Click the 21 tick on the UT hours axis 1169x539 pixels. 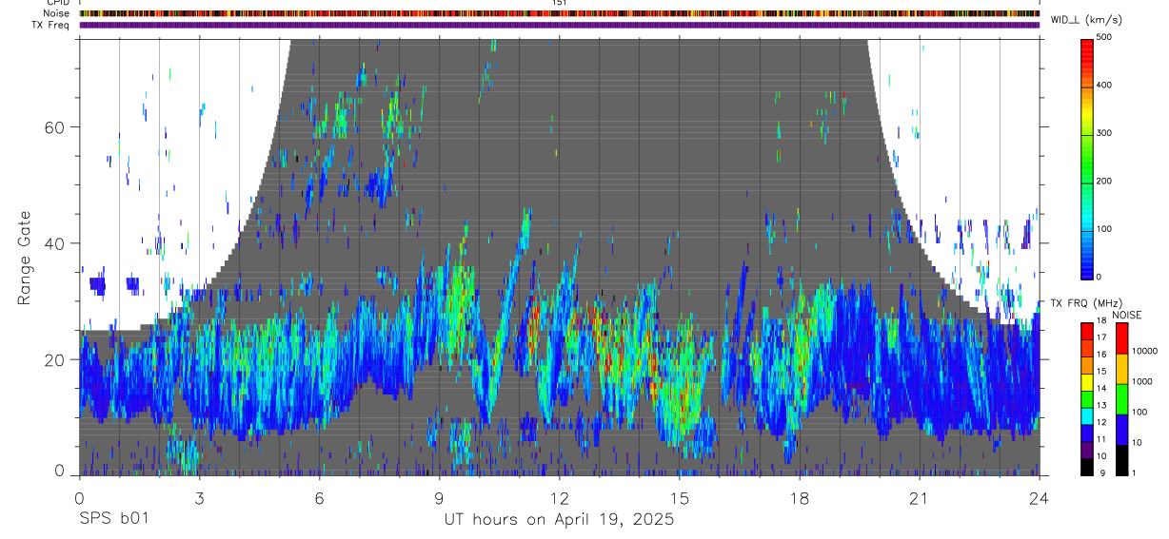click(920, 498)
